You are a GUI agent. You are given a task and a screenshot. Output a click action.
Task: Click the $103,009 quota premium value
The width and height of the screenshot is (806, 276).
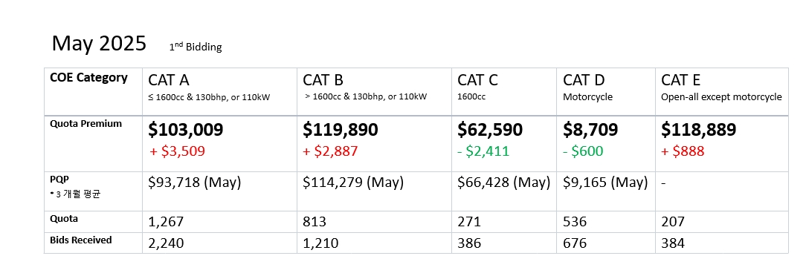pyautogui.click(x=186, y=130)
